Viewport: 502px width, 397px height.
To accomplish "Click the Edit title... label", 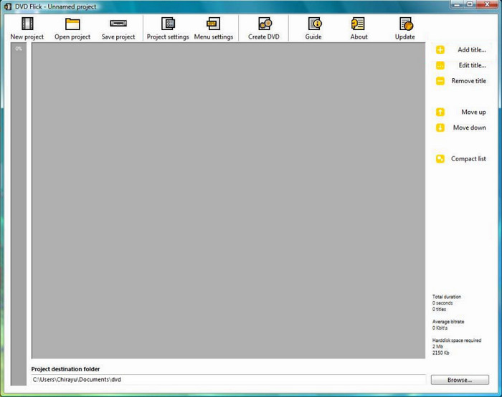I will click(x=472, y=65).
